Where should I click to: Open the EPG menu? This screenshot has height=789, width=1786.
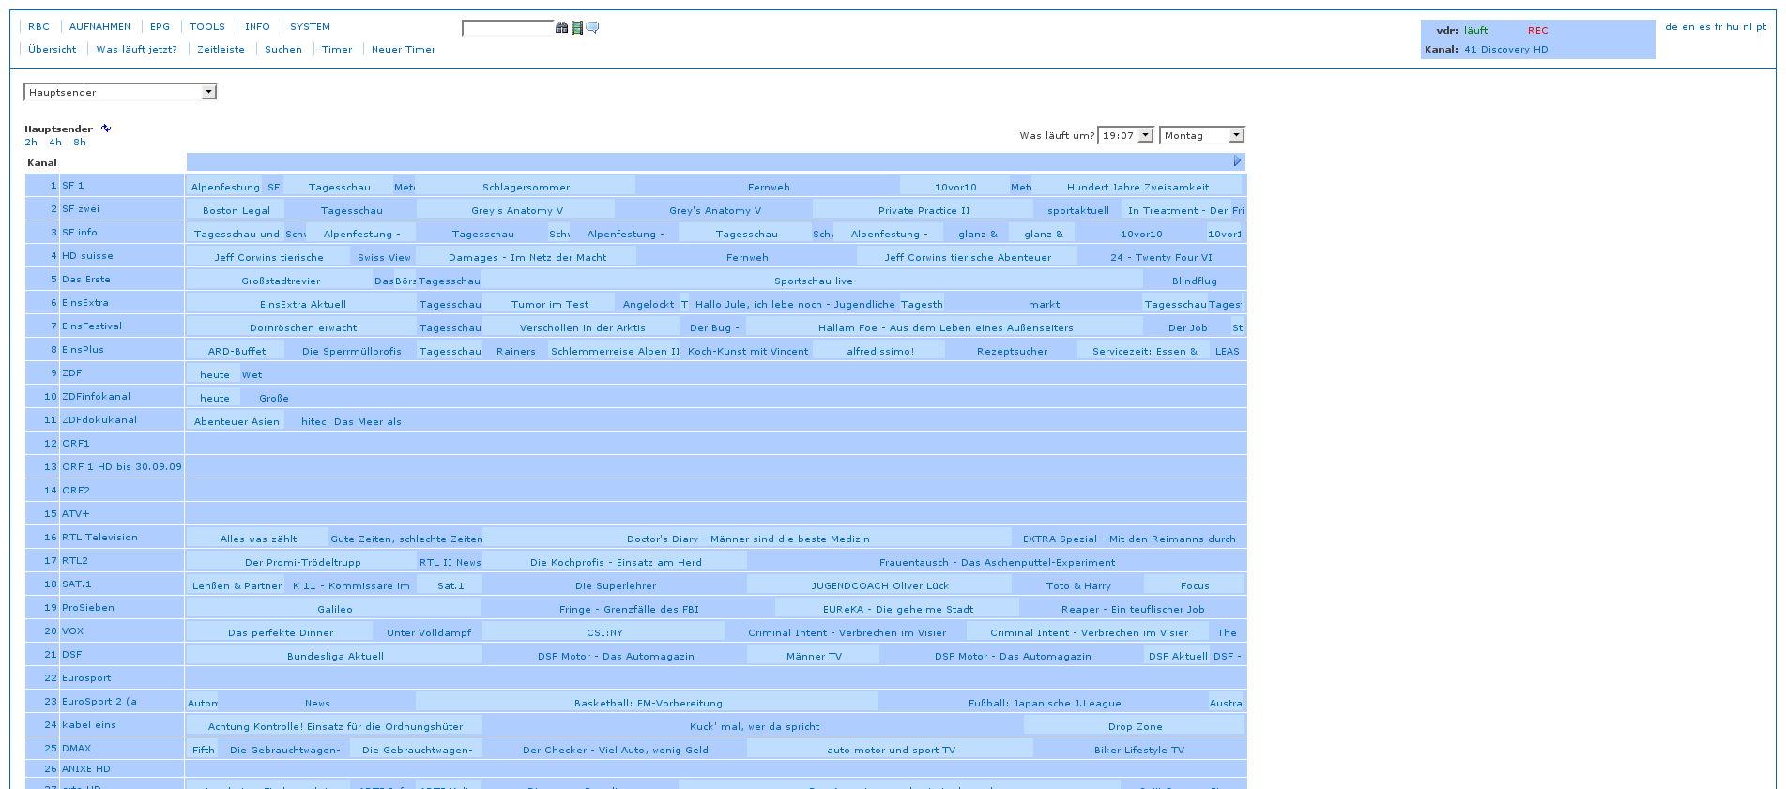[x=160, y=27]
